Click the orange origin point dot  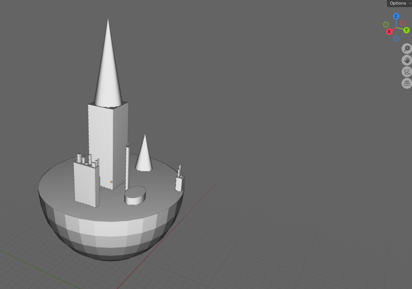click(x=111, y=182)
